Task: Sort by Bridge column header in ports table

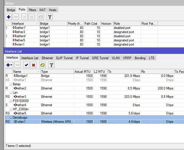Action: tap(53, 24)
